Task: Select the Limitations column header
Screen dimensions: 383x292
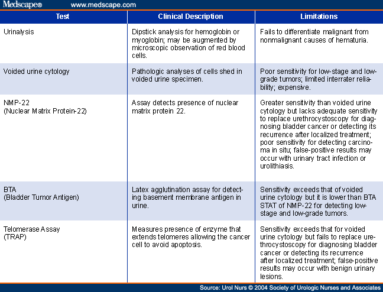Action: pos(319,17)
